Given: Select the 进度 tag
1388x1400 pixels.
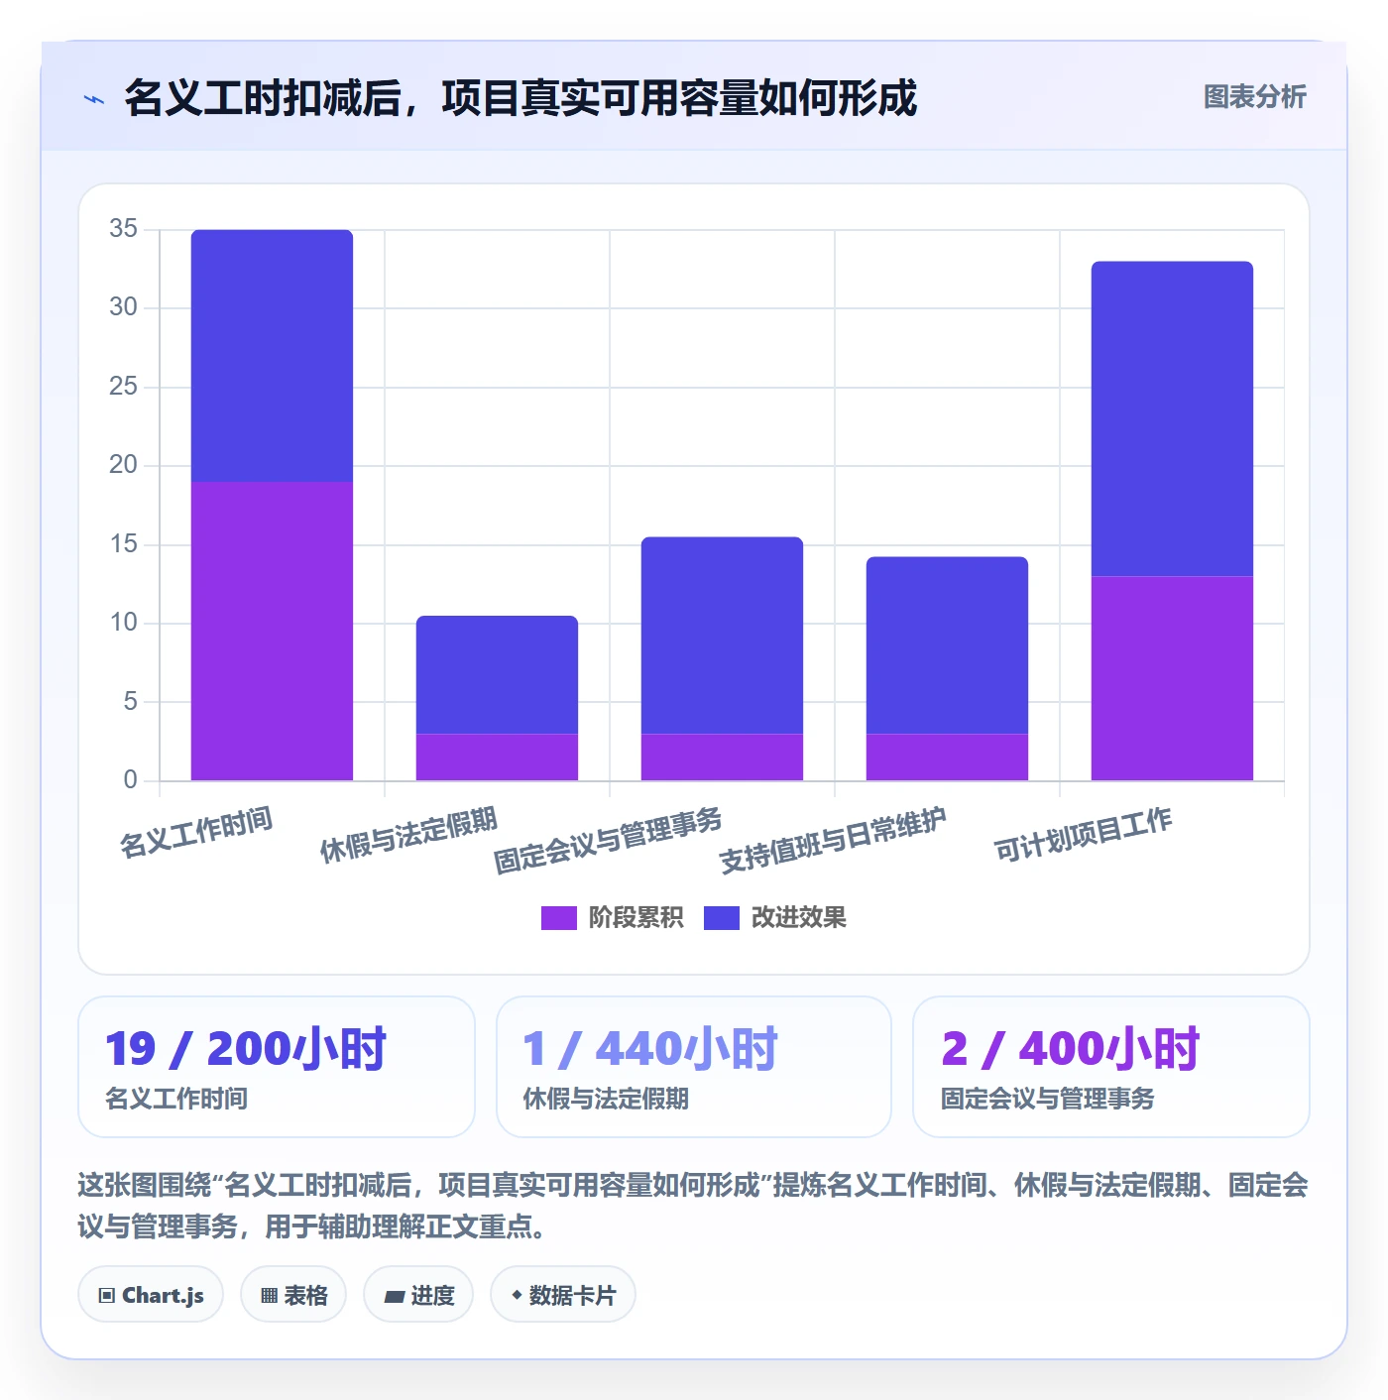Looking at the screenshot, I should [x=418, y=1295].
